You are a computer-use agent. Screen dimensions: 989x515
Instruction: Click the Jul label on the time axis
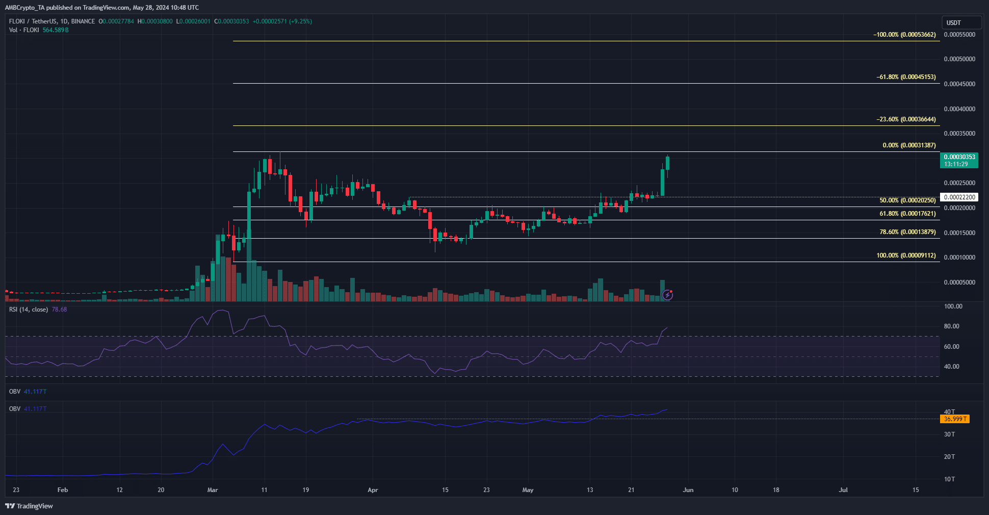pos(843,490)
